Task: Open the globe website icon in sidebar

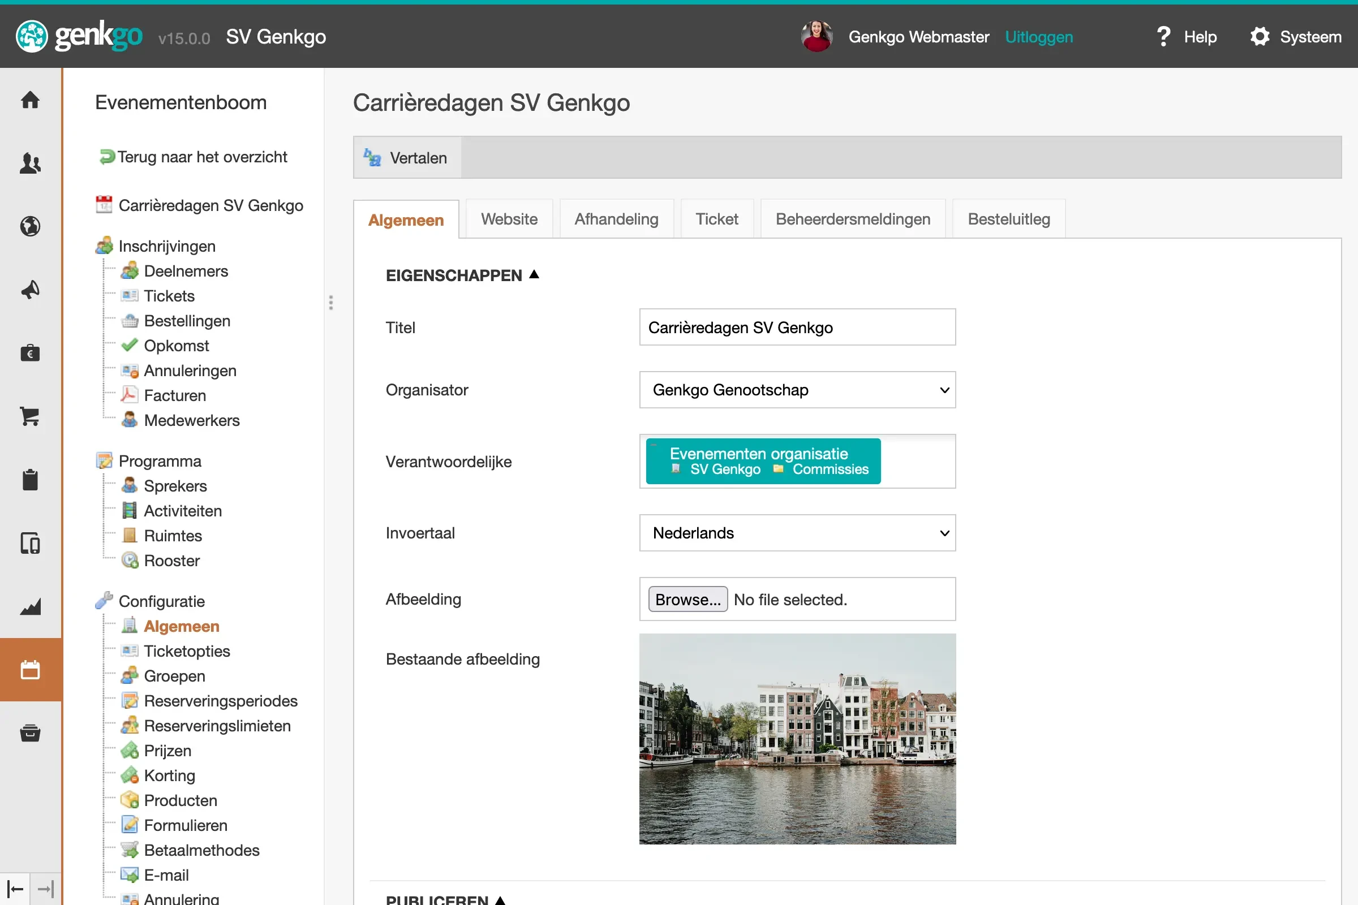Action: [30, 226]
